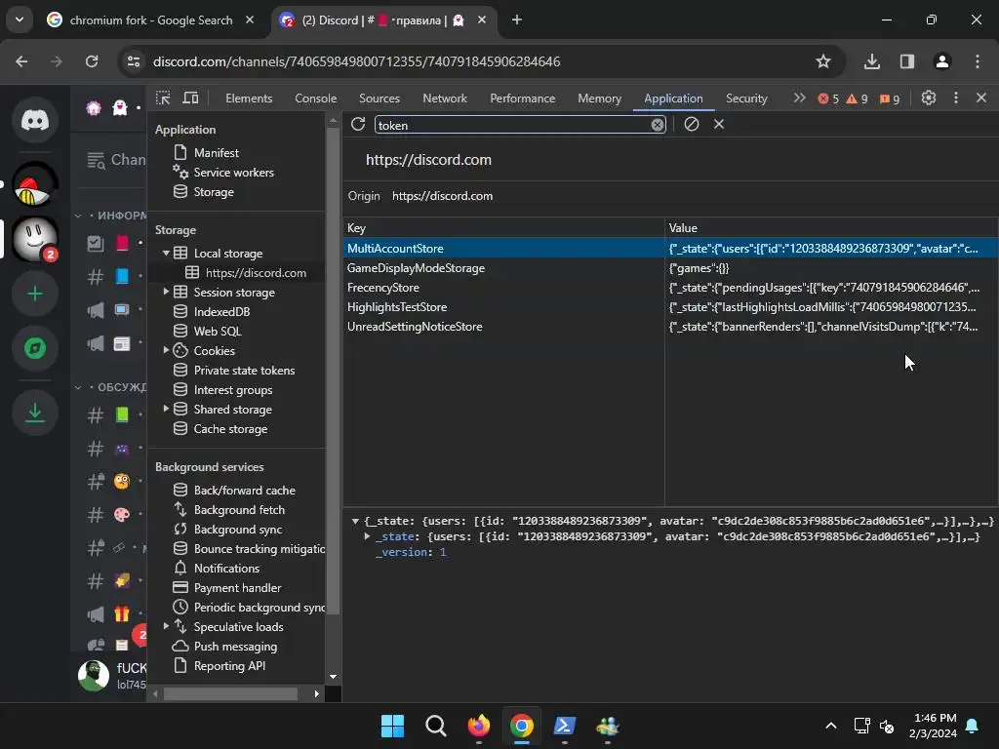The image size is (999, 749).
Task: Click the Discord home logo icon
Action: (35, 120)
